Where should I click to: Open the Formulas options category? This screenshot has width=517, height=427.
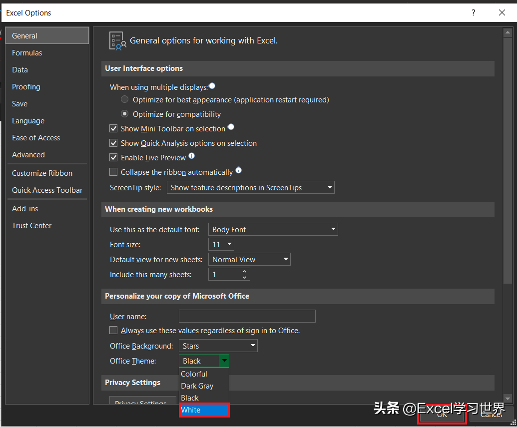47,53
